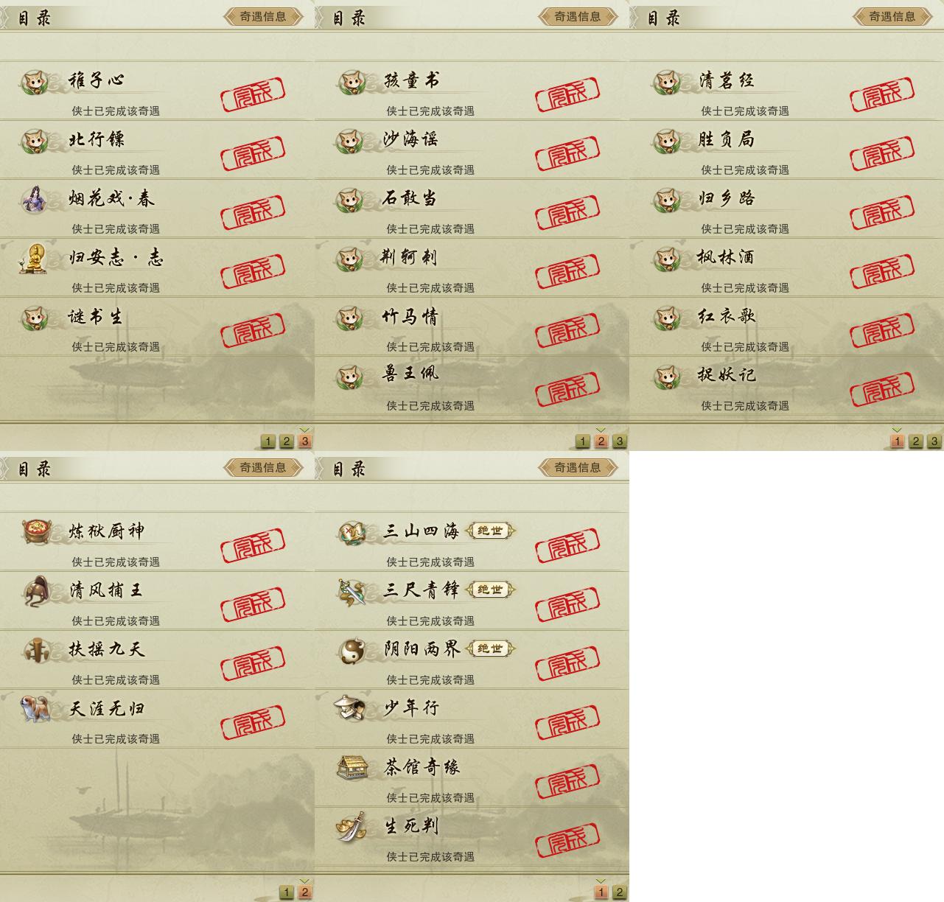Select the hot pot icon for 炼狱厨神

35,531
